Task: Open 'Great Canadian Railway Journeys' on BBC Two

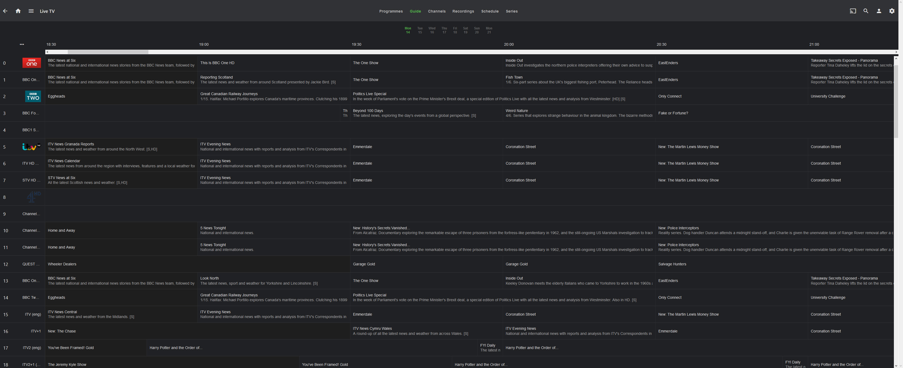Action: tap(274, 96)
